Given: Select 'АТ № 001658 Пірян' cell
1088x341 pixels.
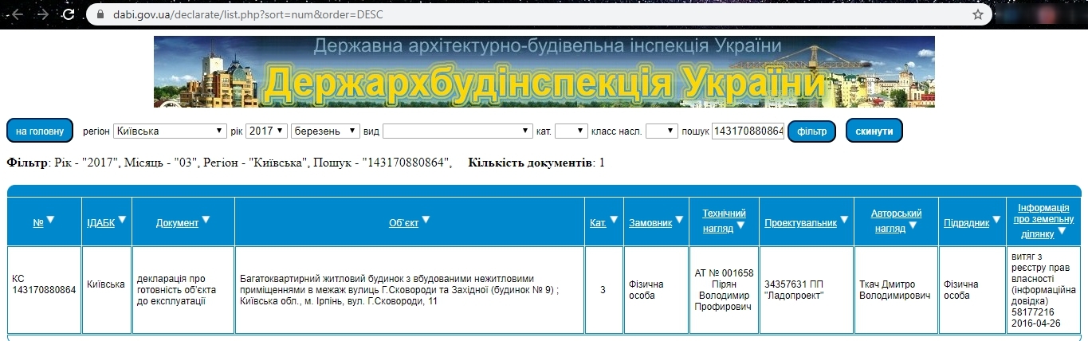Looking at the screenshot, I should (x=724, y=290).
